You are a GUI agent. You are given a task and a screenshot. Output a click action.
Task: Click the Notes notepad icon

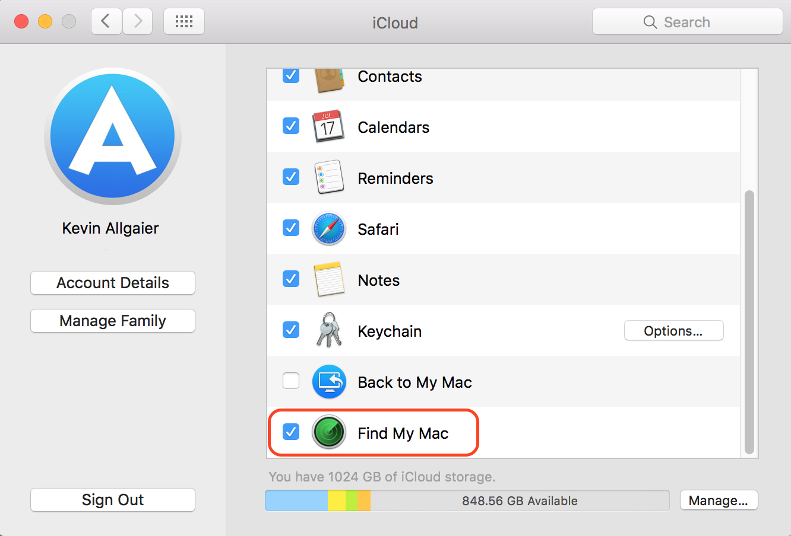[x=329, y=279]
